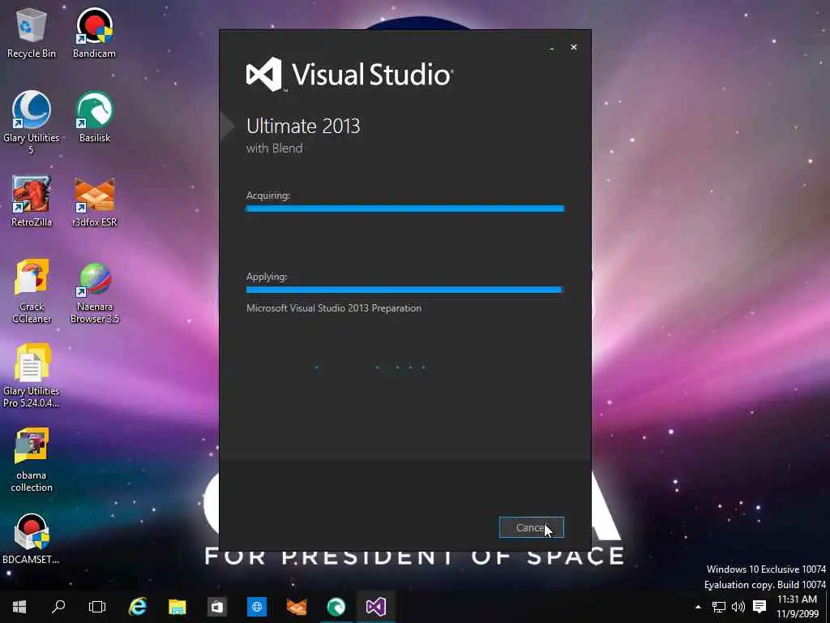This screenshot has width=830, height=623.
Task: Open File Explorer from the taskbar
Action: coord(178,607)
